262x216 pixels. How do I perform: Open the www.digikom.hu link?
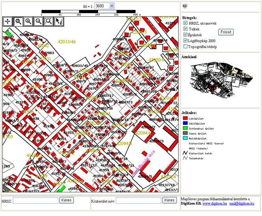[x=215, y=204]
